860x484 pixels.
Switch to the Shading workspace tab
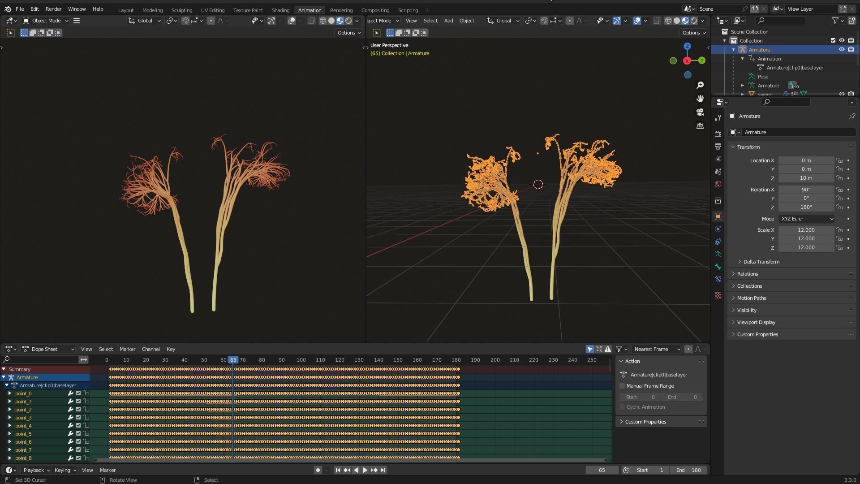(x=280, y=10)
